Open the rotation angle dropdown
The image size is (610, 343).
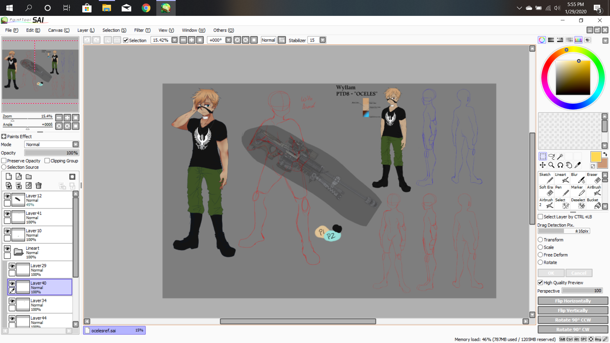coord(228,40)
